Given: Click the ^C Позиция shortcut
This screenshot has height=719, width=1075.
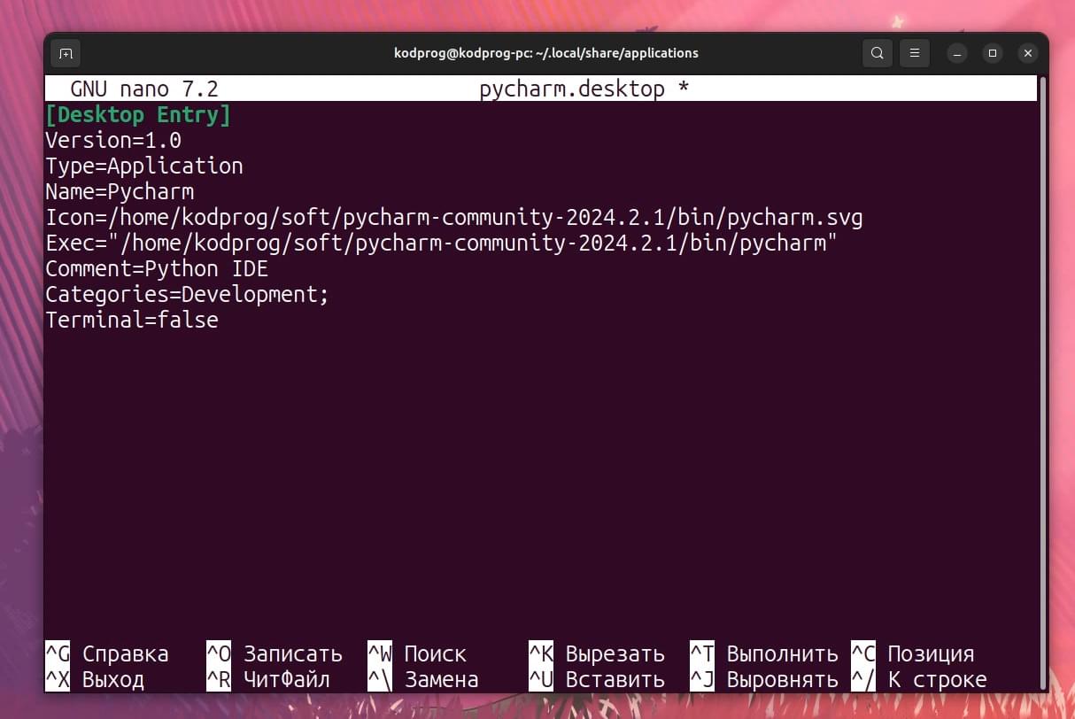Looking at the screenshot, I should 913,654.
